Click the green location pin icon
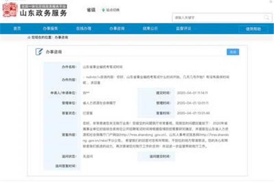274x182 pixels. [x=103, y=10]
